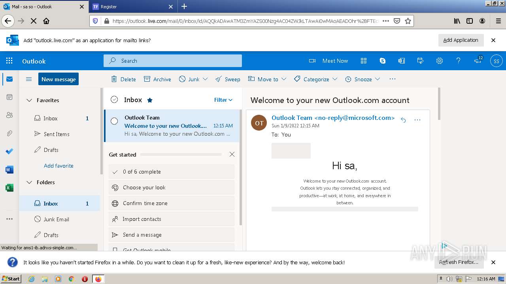Choose your look setup step
The image size is (506, 284).
click(x=172, y=187)
